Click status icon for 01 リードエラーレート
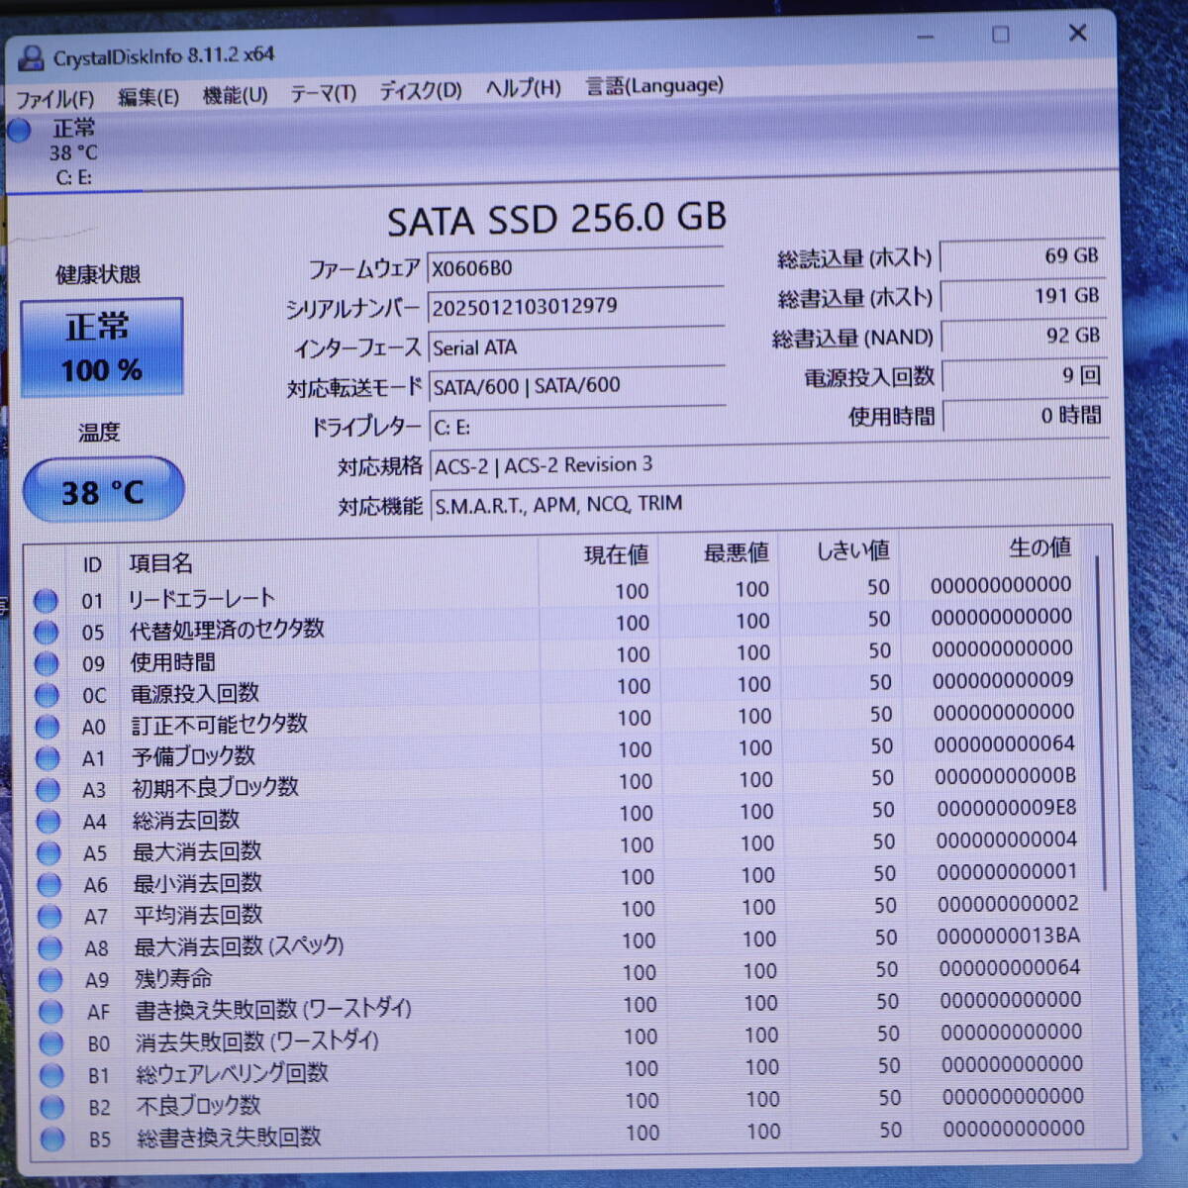The image size is (1188, 1188). (x=46, y=600)
